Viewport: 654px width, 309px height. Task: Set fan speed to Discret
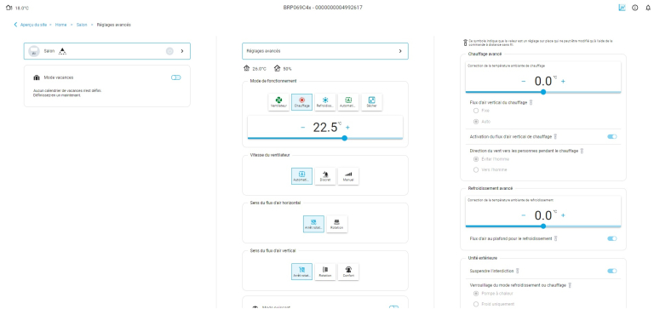(x=325, y=176)
